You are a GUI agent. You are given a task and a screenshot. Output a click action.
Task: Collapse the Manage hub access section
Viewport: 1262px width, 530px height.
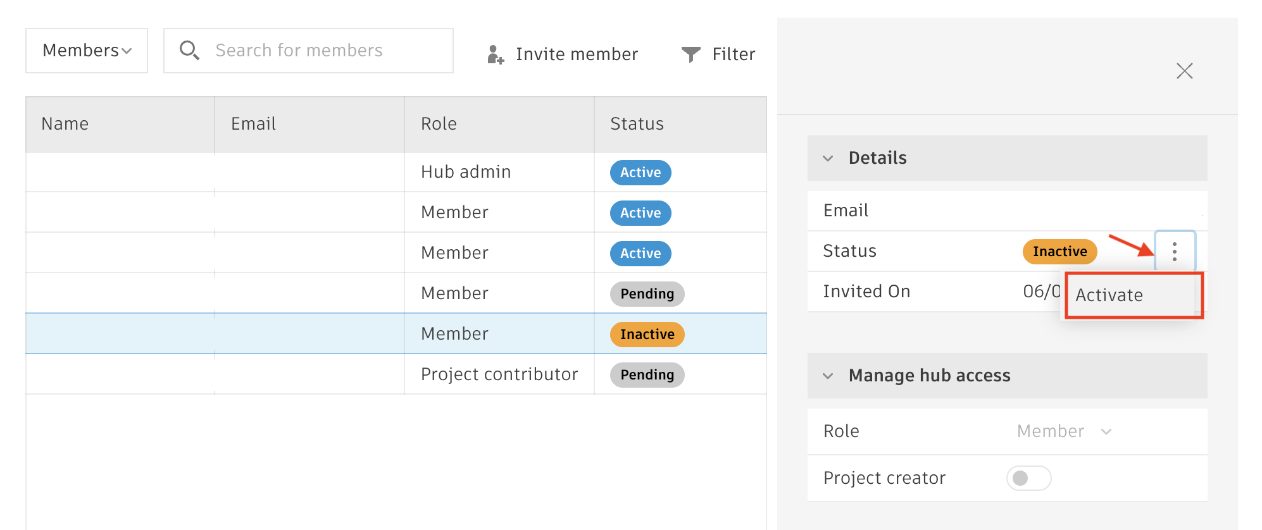pyautogui.click(x=828, y=376)
